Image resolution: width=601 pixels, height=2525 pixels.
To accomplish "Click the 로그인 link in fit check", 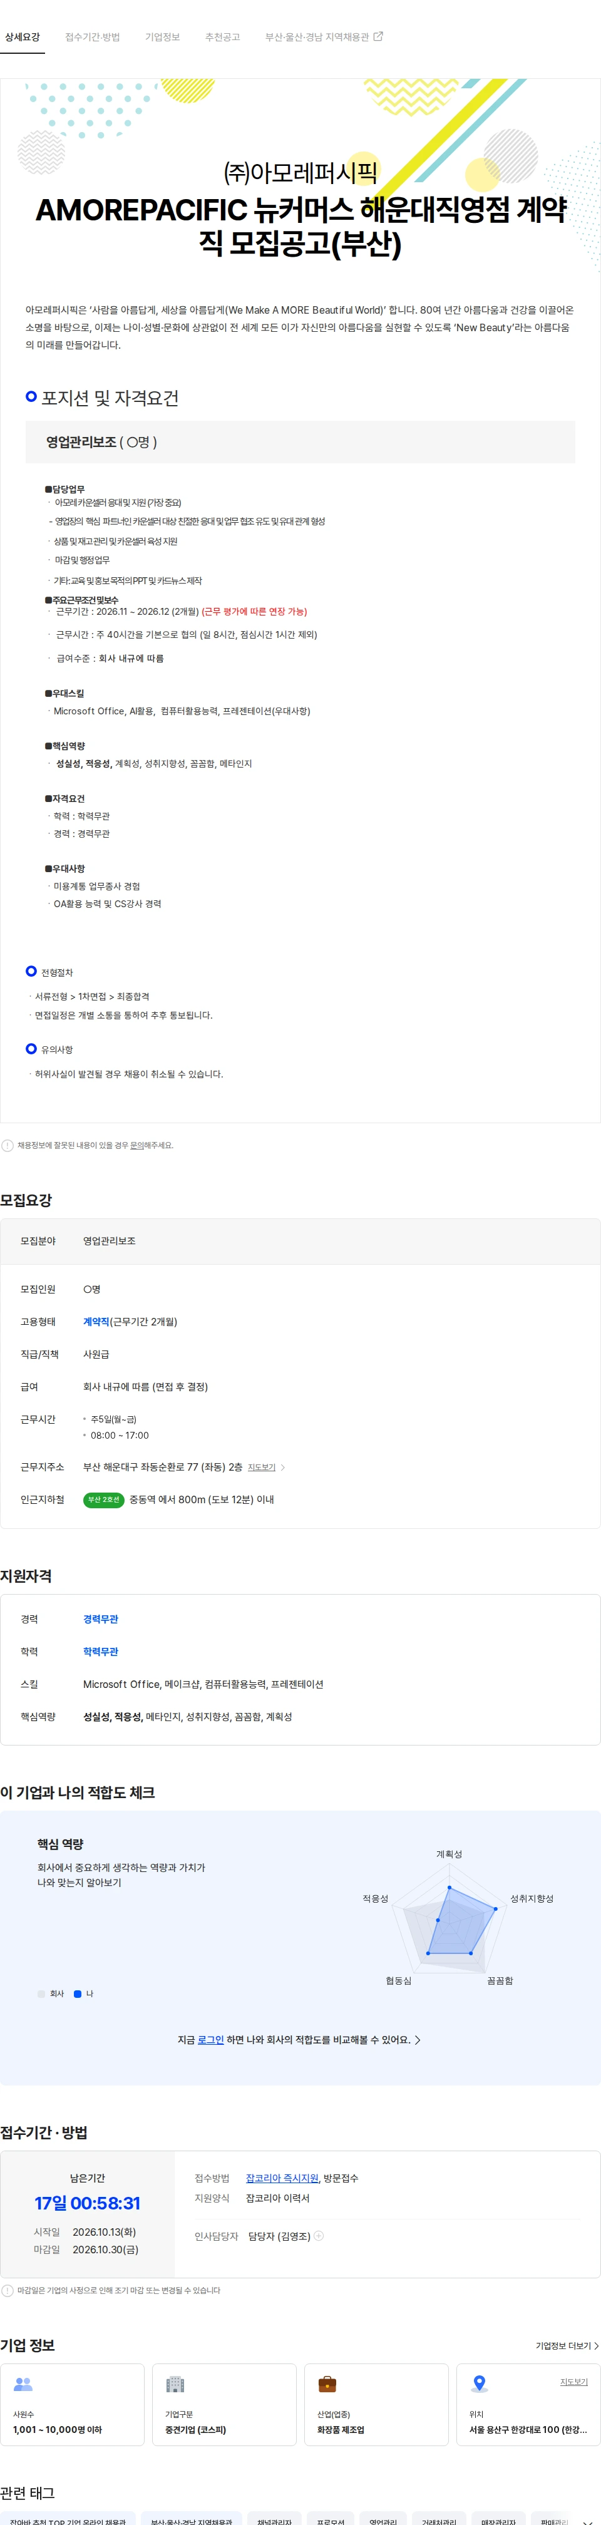I will pos(211,2040).
